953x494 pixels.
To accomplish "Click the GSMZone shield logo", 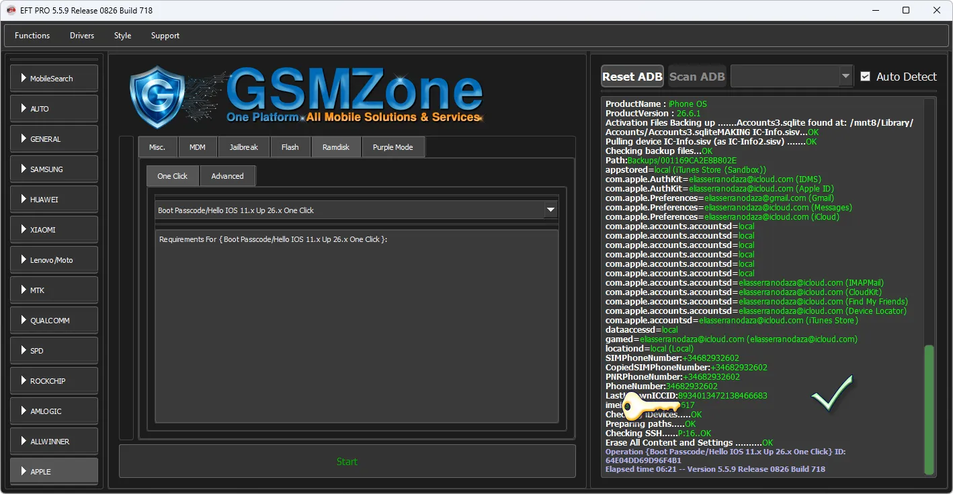I will (x=156, y=97).
